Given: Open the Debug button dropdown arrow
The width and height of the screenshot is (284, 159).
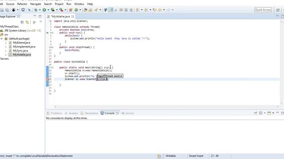Looking at the screenshot, I should 39,10.
